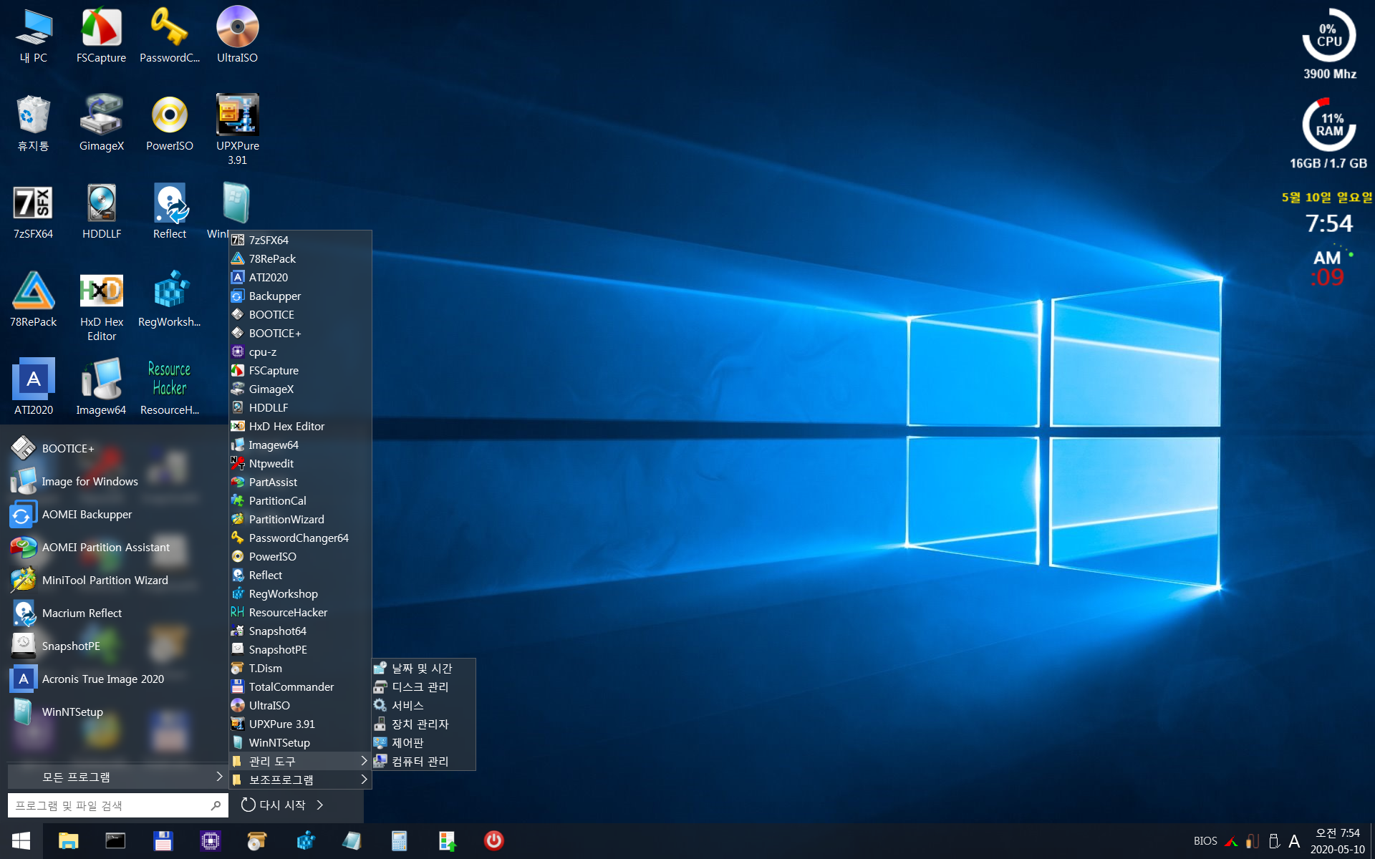Open 컴퓨터 관리 from admin tools
1375x859 pixels.
coord(423,761)
